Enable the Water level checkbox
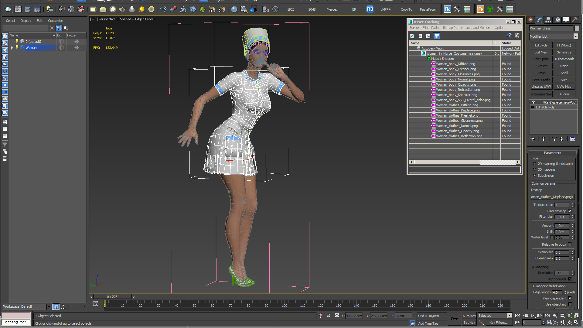This screenshot has height=328, width=583. point(552,237)
